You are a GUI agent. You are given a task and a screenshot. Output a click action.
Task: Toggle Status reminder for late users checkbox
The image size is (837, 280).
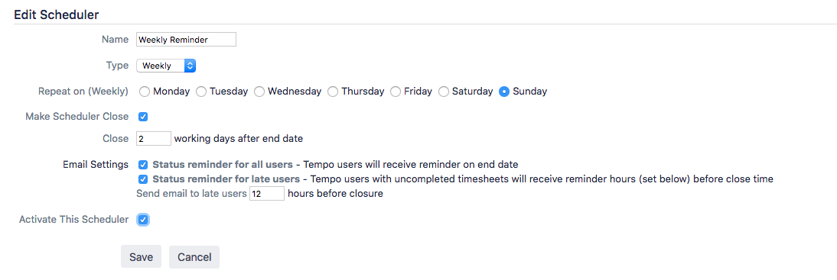[143, 179]
